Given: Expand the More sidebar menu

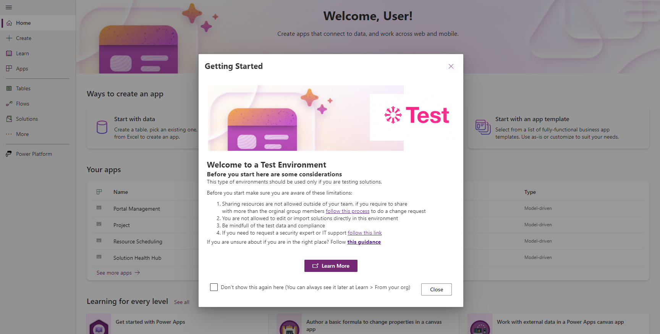Looking at the screenshot, I should coord(38,134).
